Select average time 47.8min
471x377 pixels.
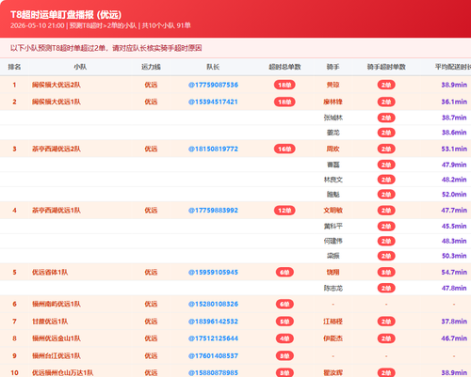coord(454,288)
